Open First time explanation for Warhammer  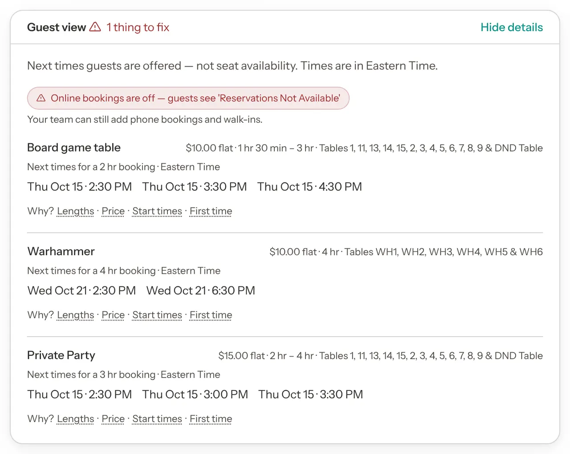tap(211, 315)
